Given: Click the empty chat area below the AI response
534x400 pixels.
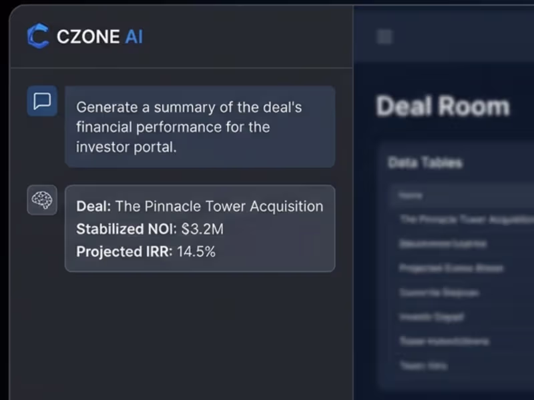Looking at the screenshot, I should (180, 333).
